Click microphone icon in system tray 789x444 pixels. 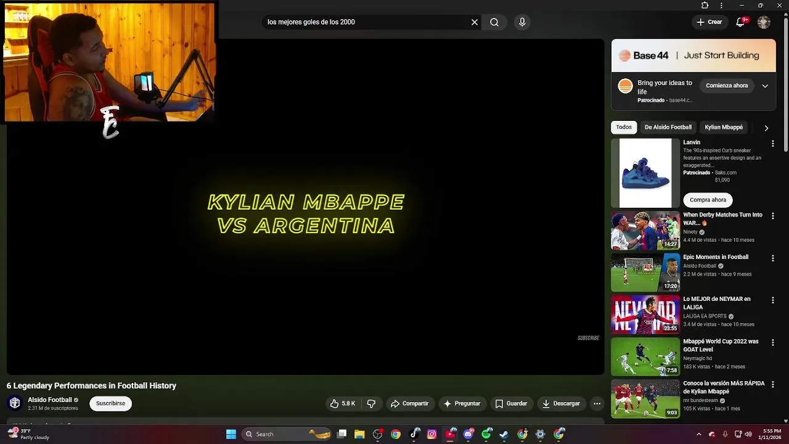click(x=726, y=434)
